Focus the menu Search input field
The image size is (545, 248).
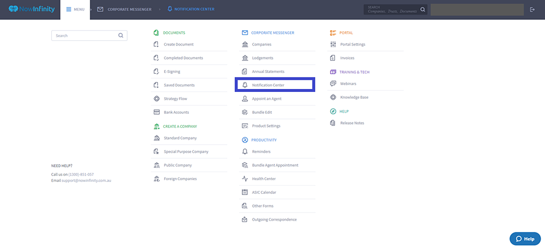[89, 35]
